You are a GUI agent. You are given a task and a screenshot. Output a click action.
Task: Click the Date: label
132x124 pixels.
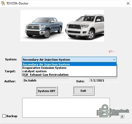pos(80,81)
